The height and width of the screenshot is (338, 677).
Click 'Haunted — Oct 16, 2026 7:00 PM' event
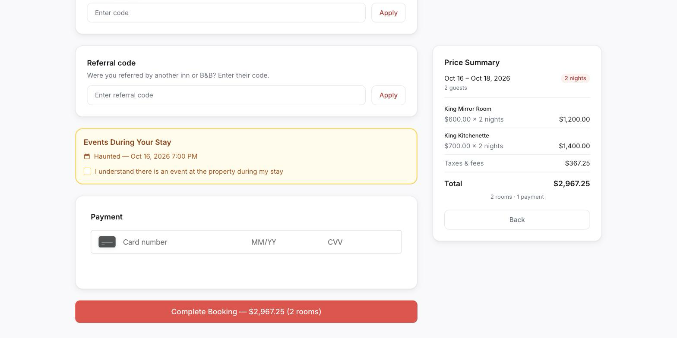click(x=146, y=156)
